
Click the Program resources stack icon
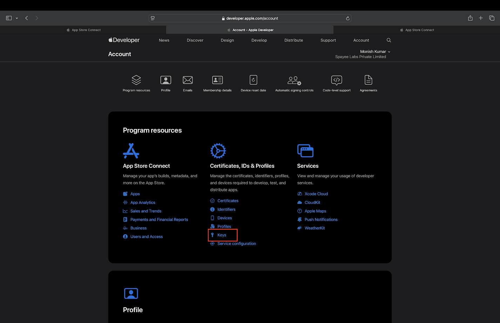coord(136,80)
